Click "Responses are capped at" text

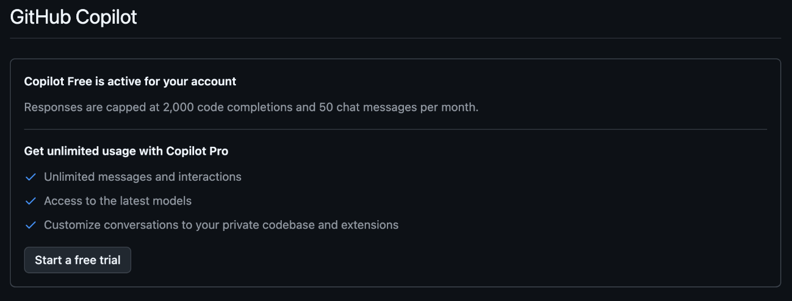pyautogui.click(x=92, y=107)
